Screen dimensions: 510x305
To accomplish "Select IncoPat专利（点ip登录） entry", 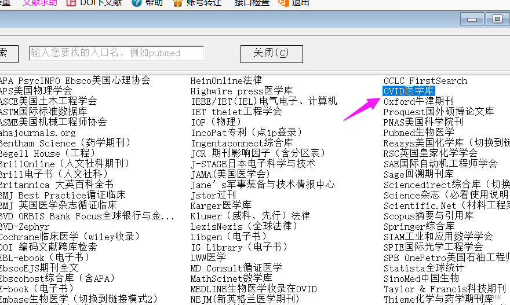I will (x=247, y=133).
